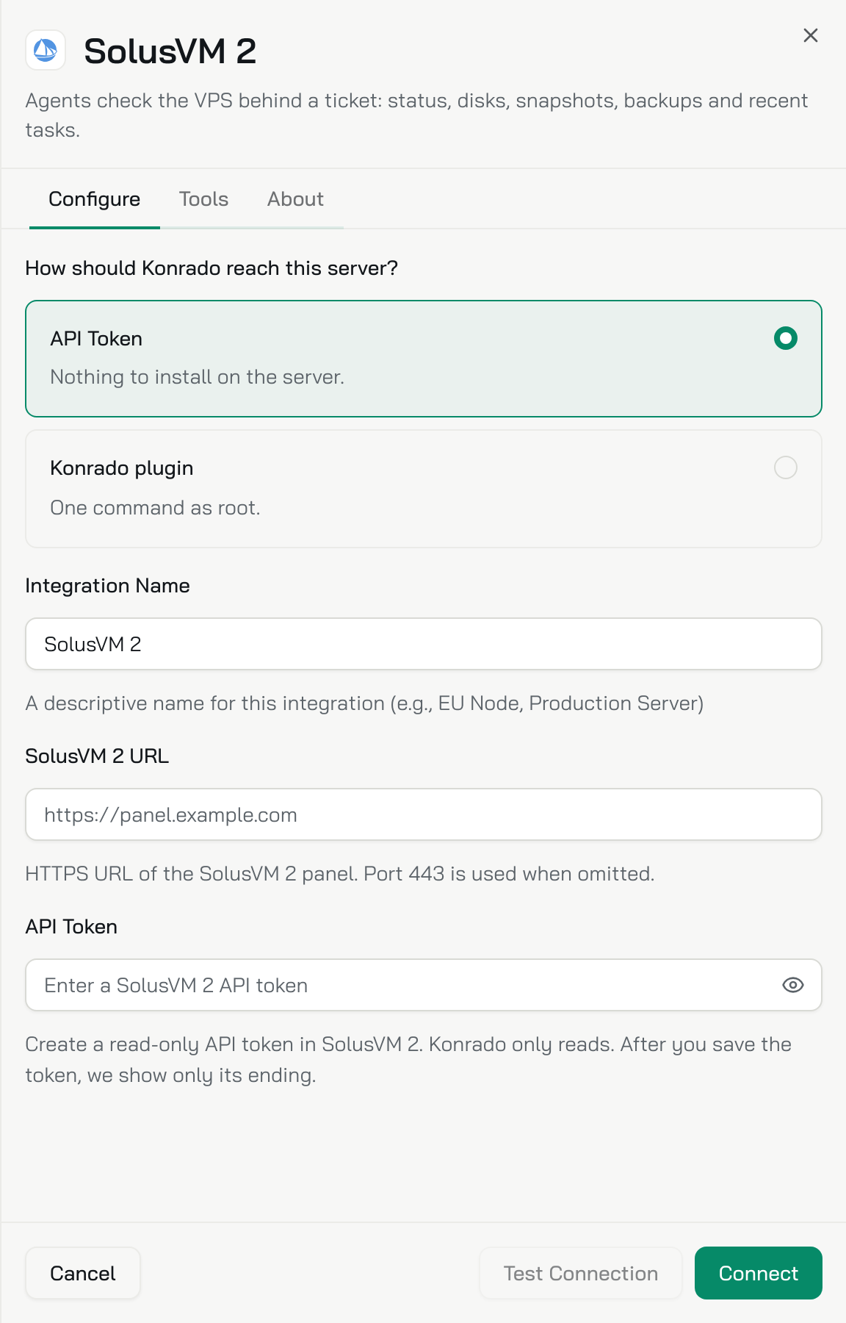Image resolution: width=846 pixels, height=1323 pixels.
Task: Reveal the API token with the eye icon
Action: coord(792,985)
